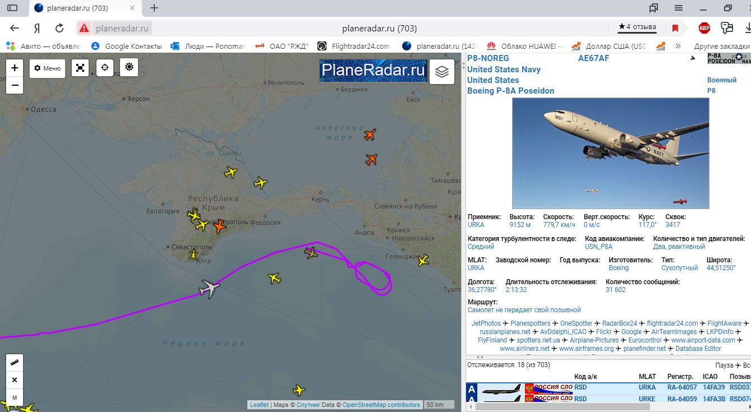This screenshot has width=751, height=412.
Task: Open OpenStreetMap contributors link
Action: [381, 405]
